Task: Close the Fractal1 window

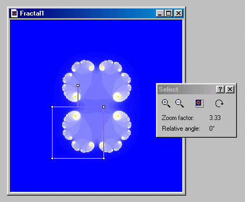Action: tap(179, 13)
